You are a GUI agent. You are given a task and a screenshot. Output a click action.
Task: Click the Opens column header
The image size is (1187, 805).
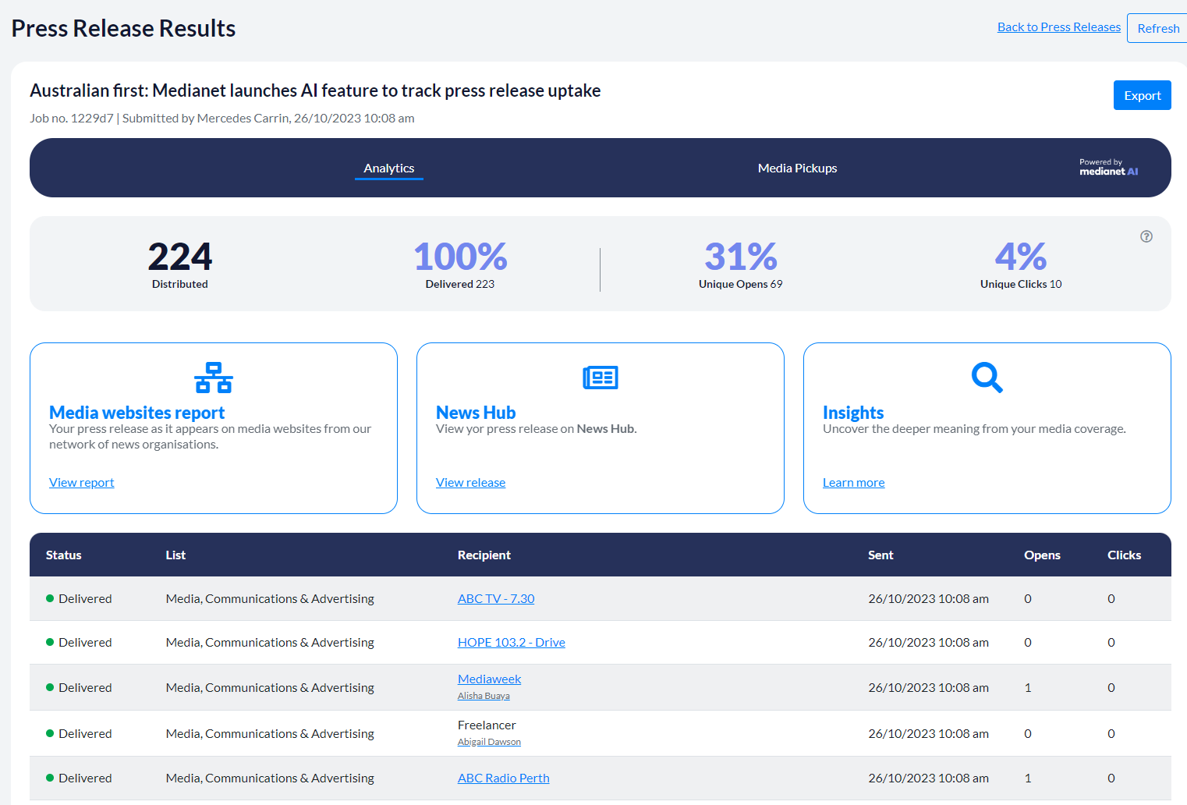(x=1042, y=555)
